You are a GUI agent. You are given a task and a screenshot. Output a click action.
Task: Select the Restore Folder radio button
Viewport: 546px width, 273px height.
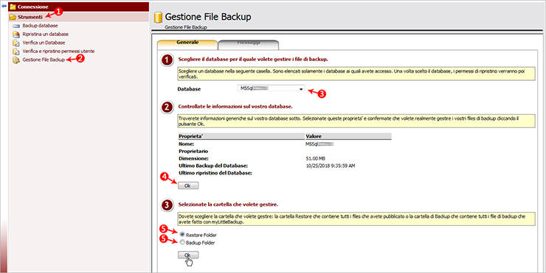click(182, 235)
